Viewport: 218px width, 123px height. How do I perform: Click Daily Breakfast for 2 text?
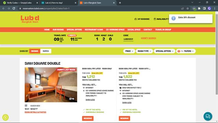[132, 88]
